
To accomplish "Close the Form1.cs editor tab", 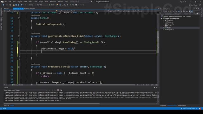I will point(23,9).
